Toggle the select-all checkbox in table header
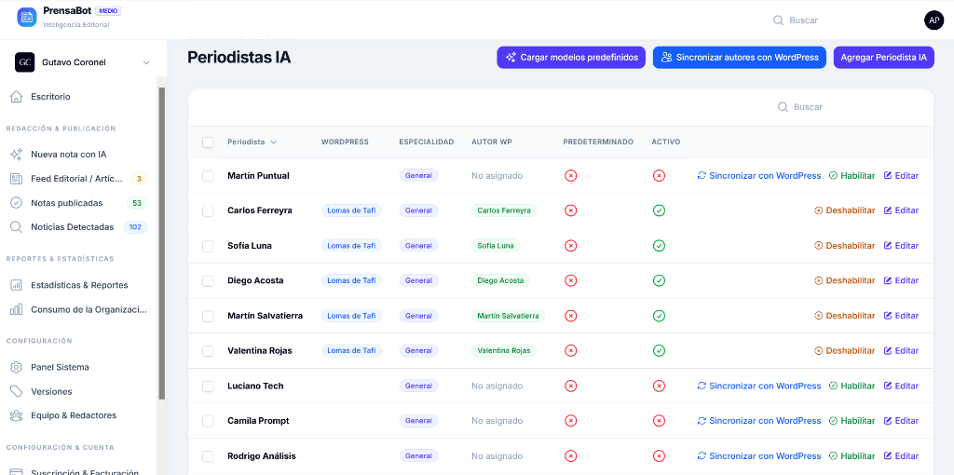Viewport: 954px width, 475px height. [208, 142]
